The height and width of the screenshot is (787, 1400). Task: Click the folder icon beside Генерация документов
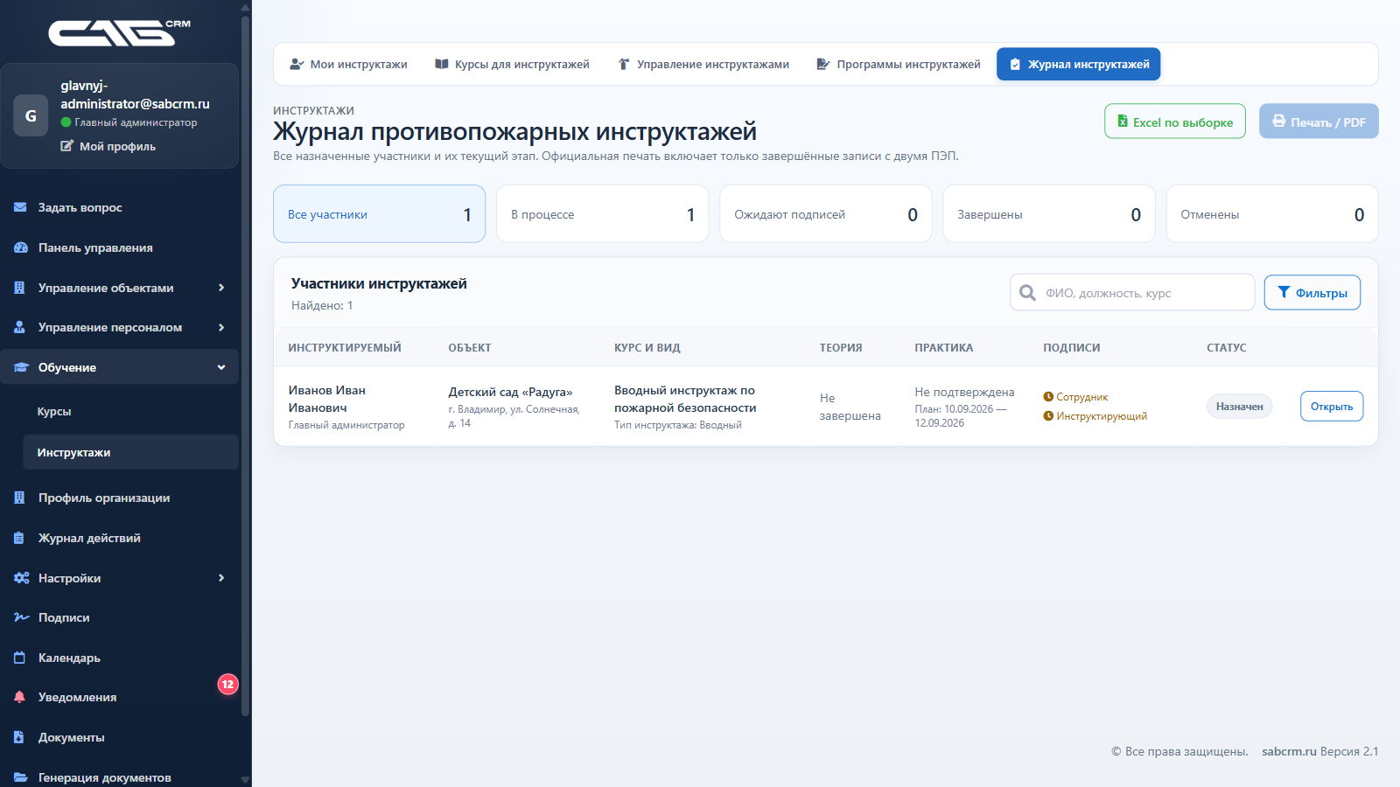[20, 777]
